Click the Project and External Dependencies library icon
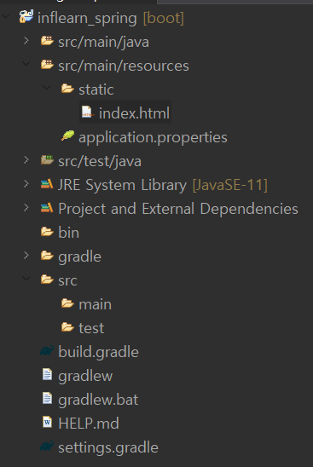 (x=47, y=208)
